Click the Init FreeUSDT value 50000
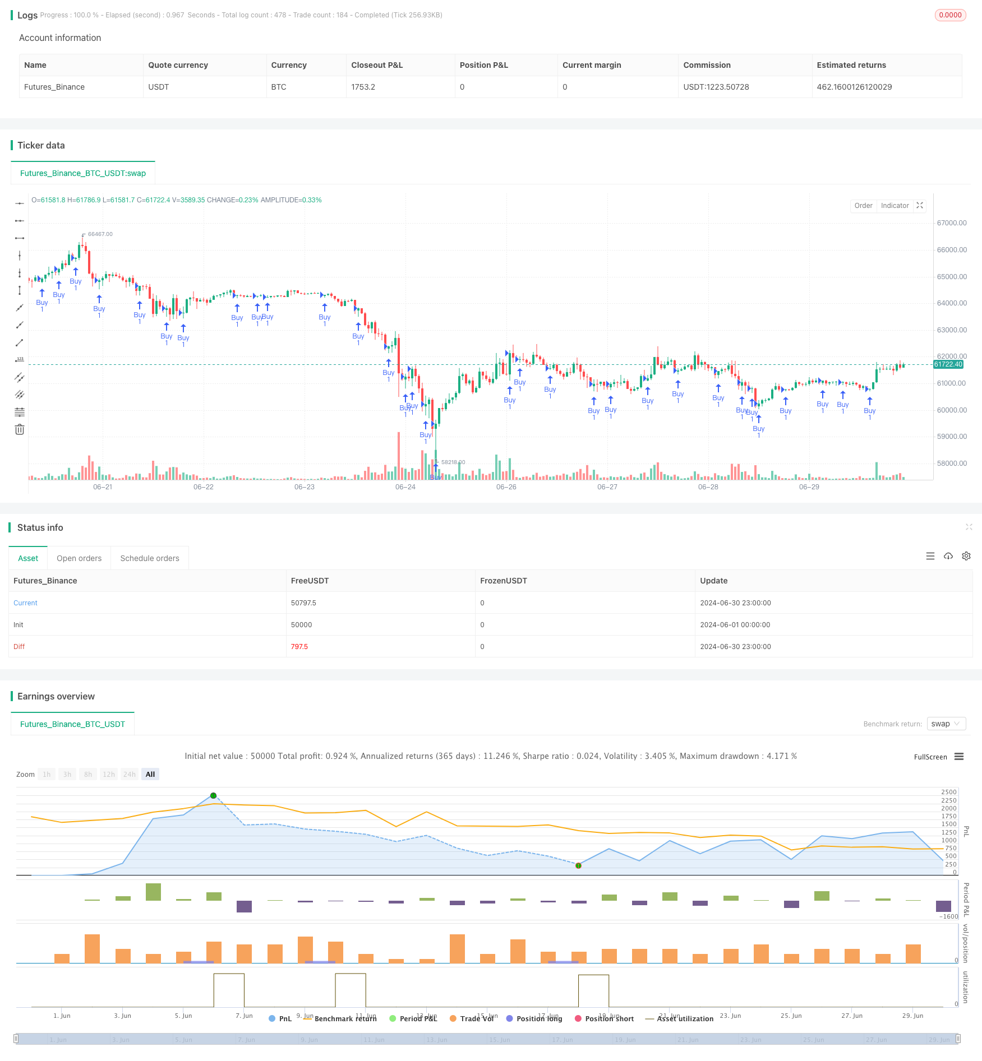The height and width of the screenshot is (1061, 982). click(x=302, y=625)
